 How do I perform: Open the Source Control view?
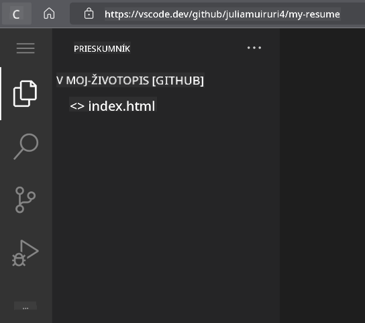[25, 199]
